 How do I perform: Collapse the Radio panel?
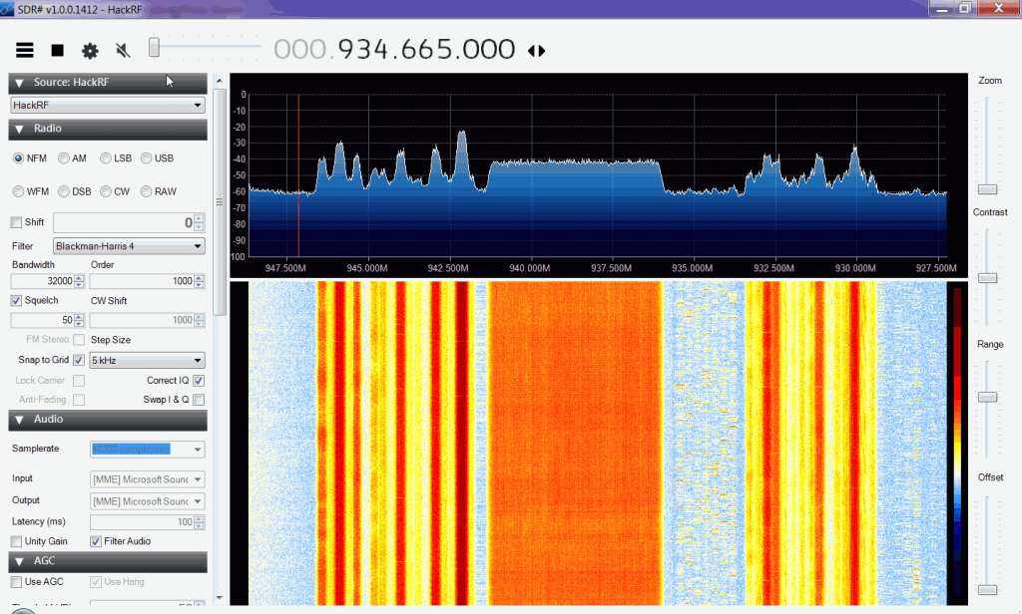coord(17,129)
